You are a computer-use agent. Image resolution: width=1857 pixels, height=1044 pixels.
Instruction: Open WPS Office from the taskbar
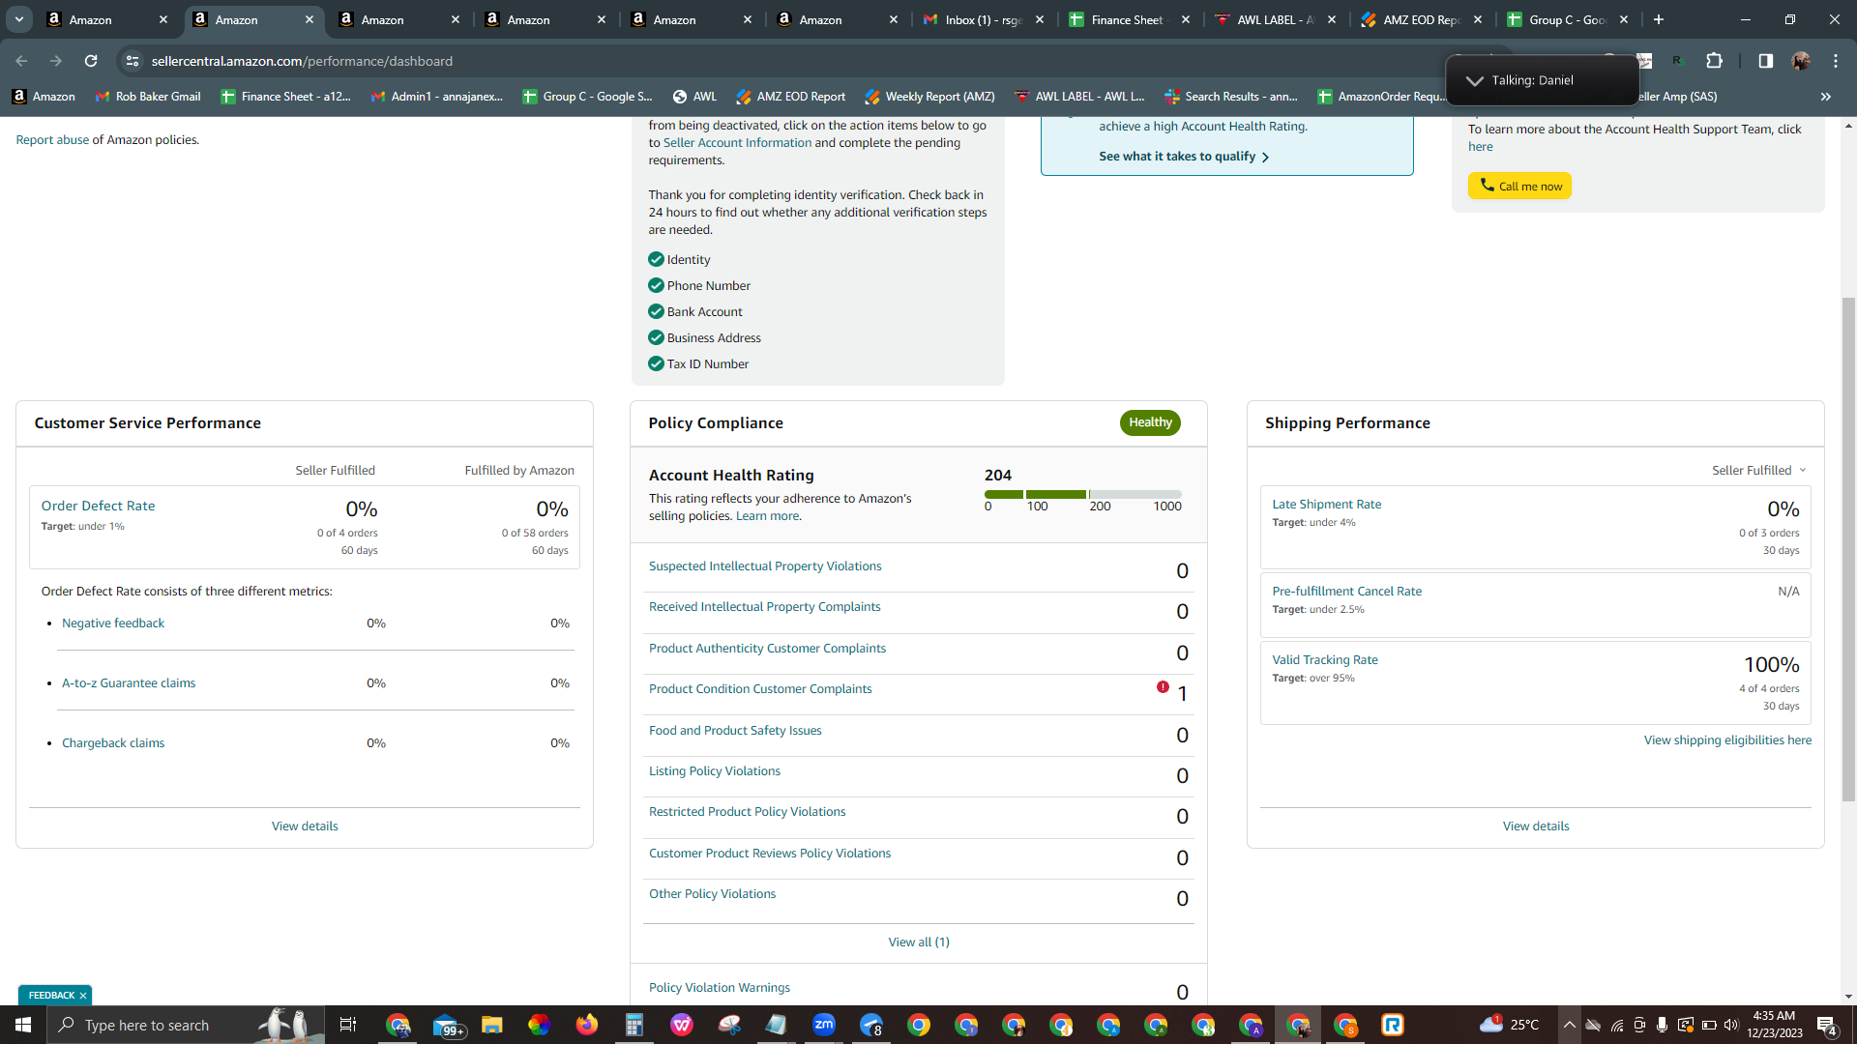[682, 1025]
